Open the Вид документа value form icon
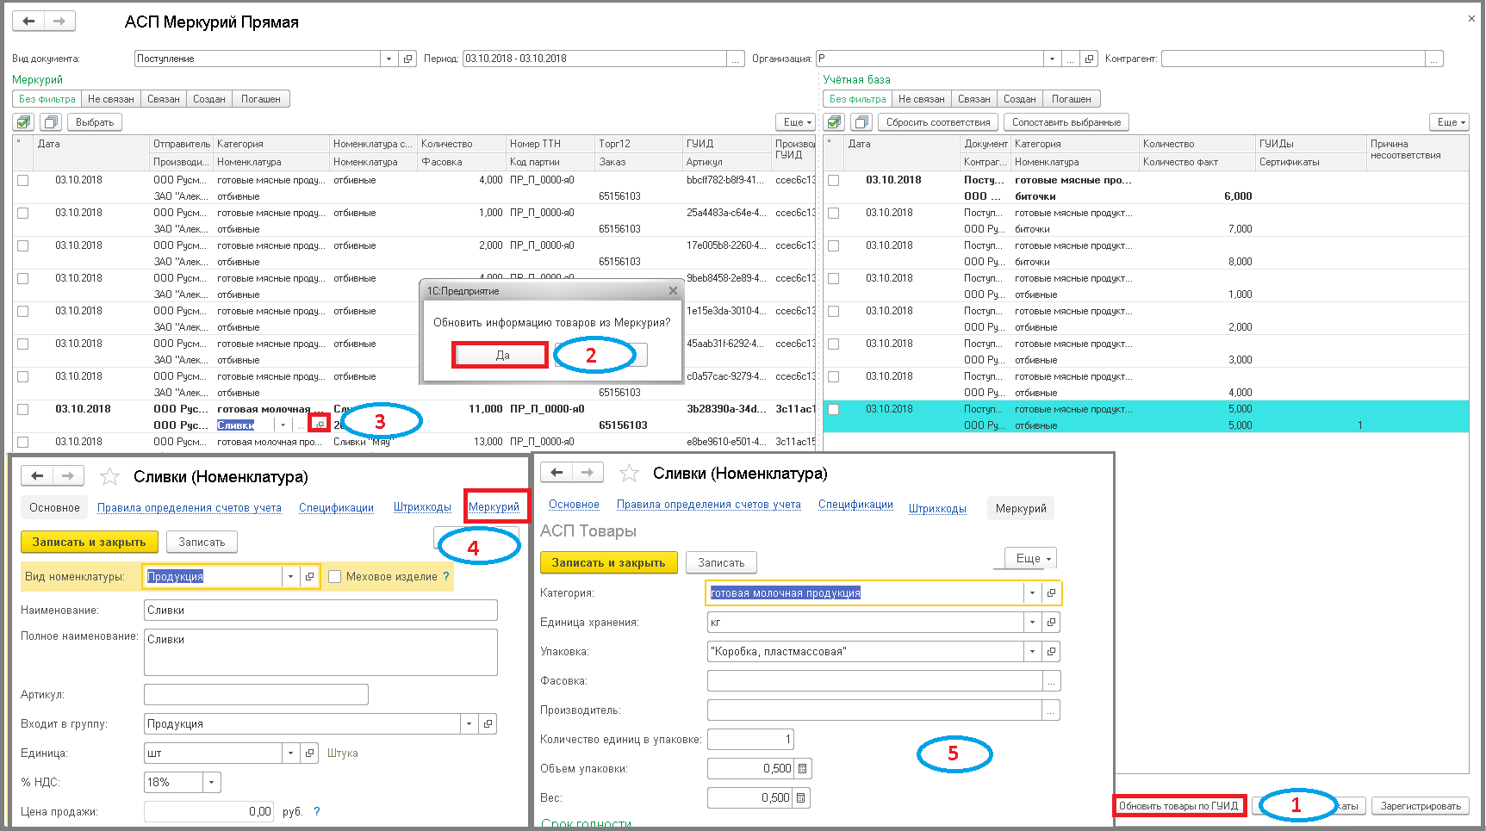1486x831 pixels. point(408,59)
